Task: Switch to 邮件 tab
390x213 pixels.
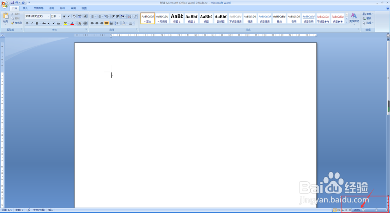Action: 62,8
